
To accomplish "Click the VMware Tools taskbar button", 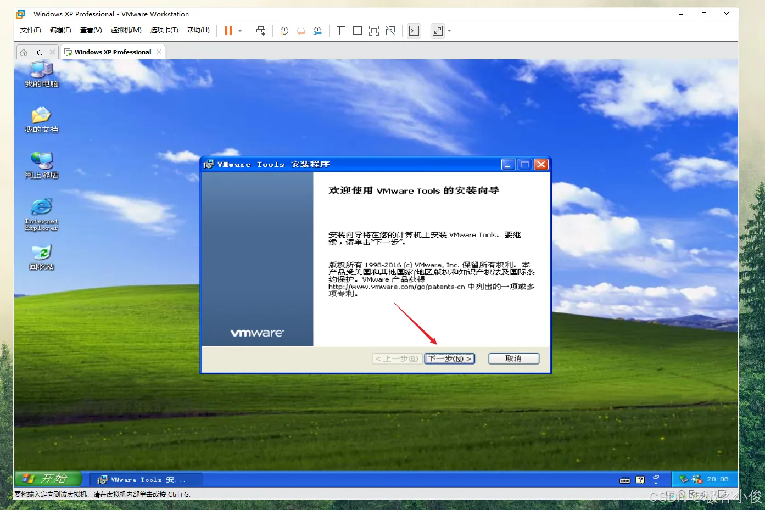I will (146, 480).
